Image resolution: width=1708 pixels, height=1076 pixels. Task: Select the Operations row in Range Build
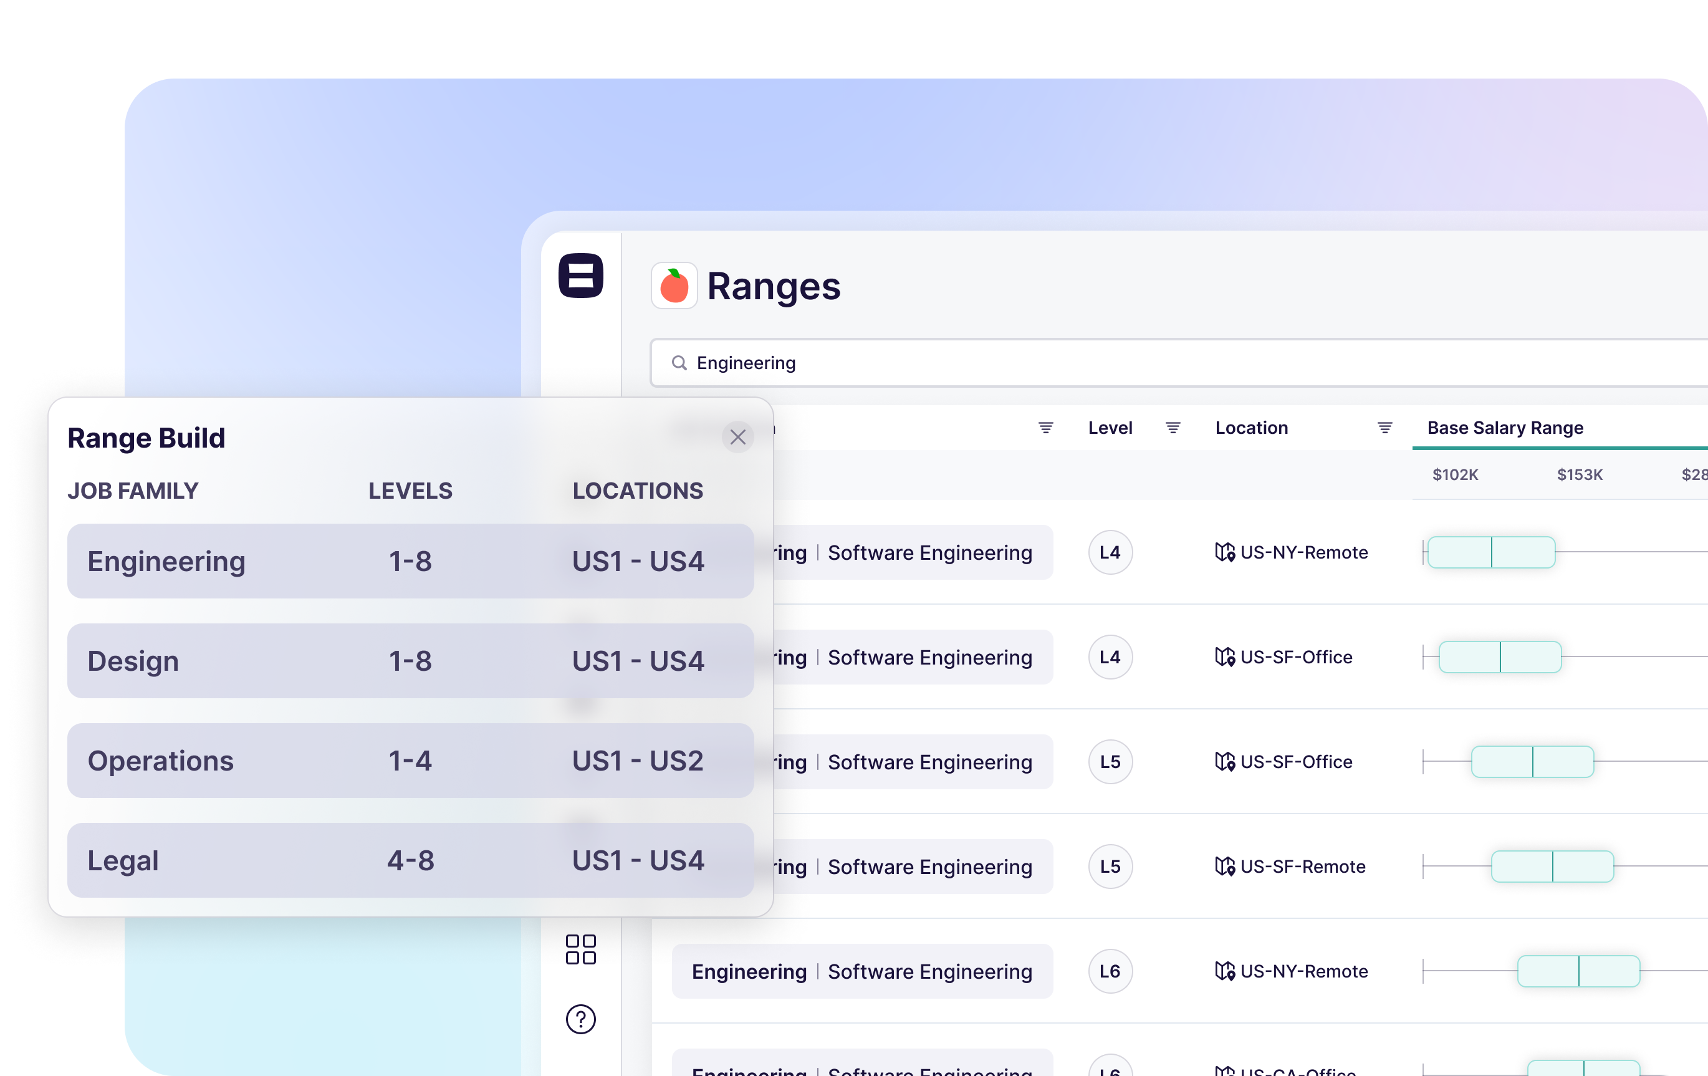(x=410, y=761)
